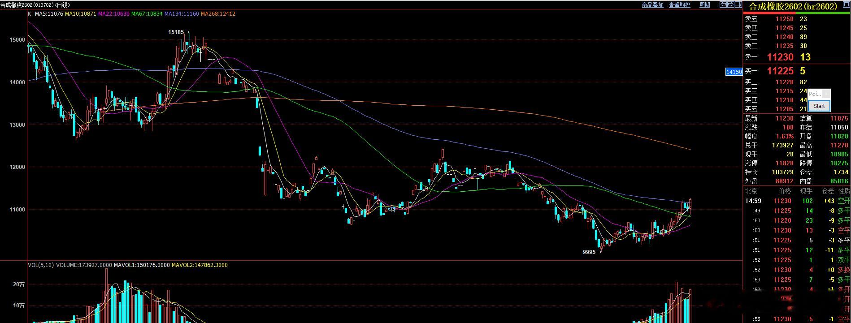Click 卖一 price 11230
851x323 pixels.
coord(780,57)
